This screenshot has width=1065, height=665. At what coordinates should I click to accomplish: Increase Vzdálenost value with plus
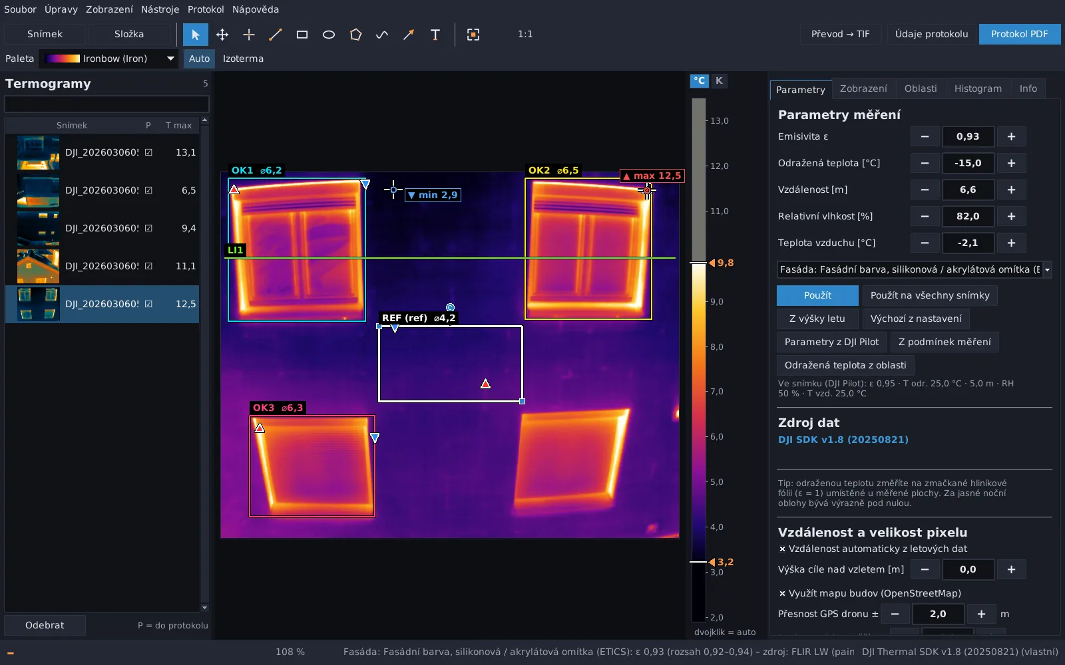coord(1011,190)
